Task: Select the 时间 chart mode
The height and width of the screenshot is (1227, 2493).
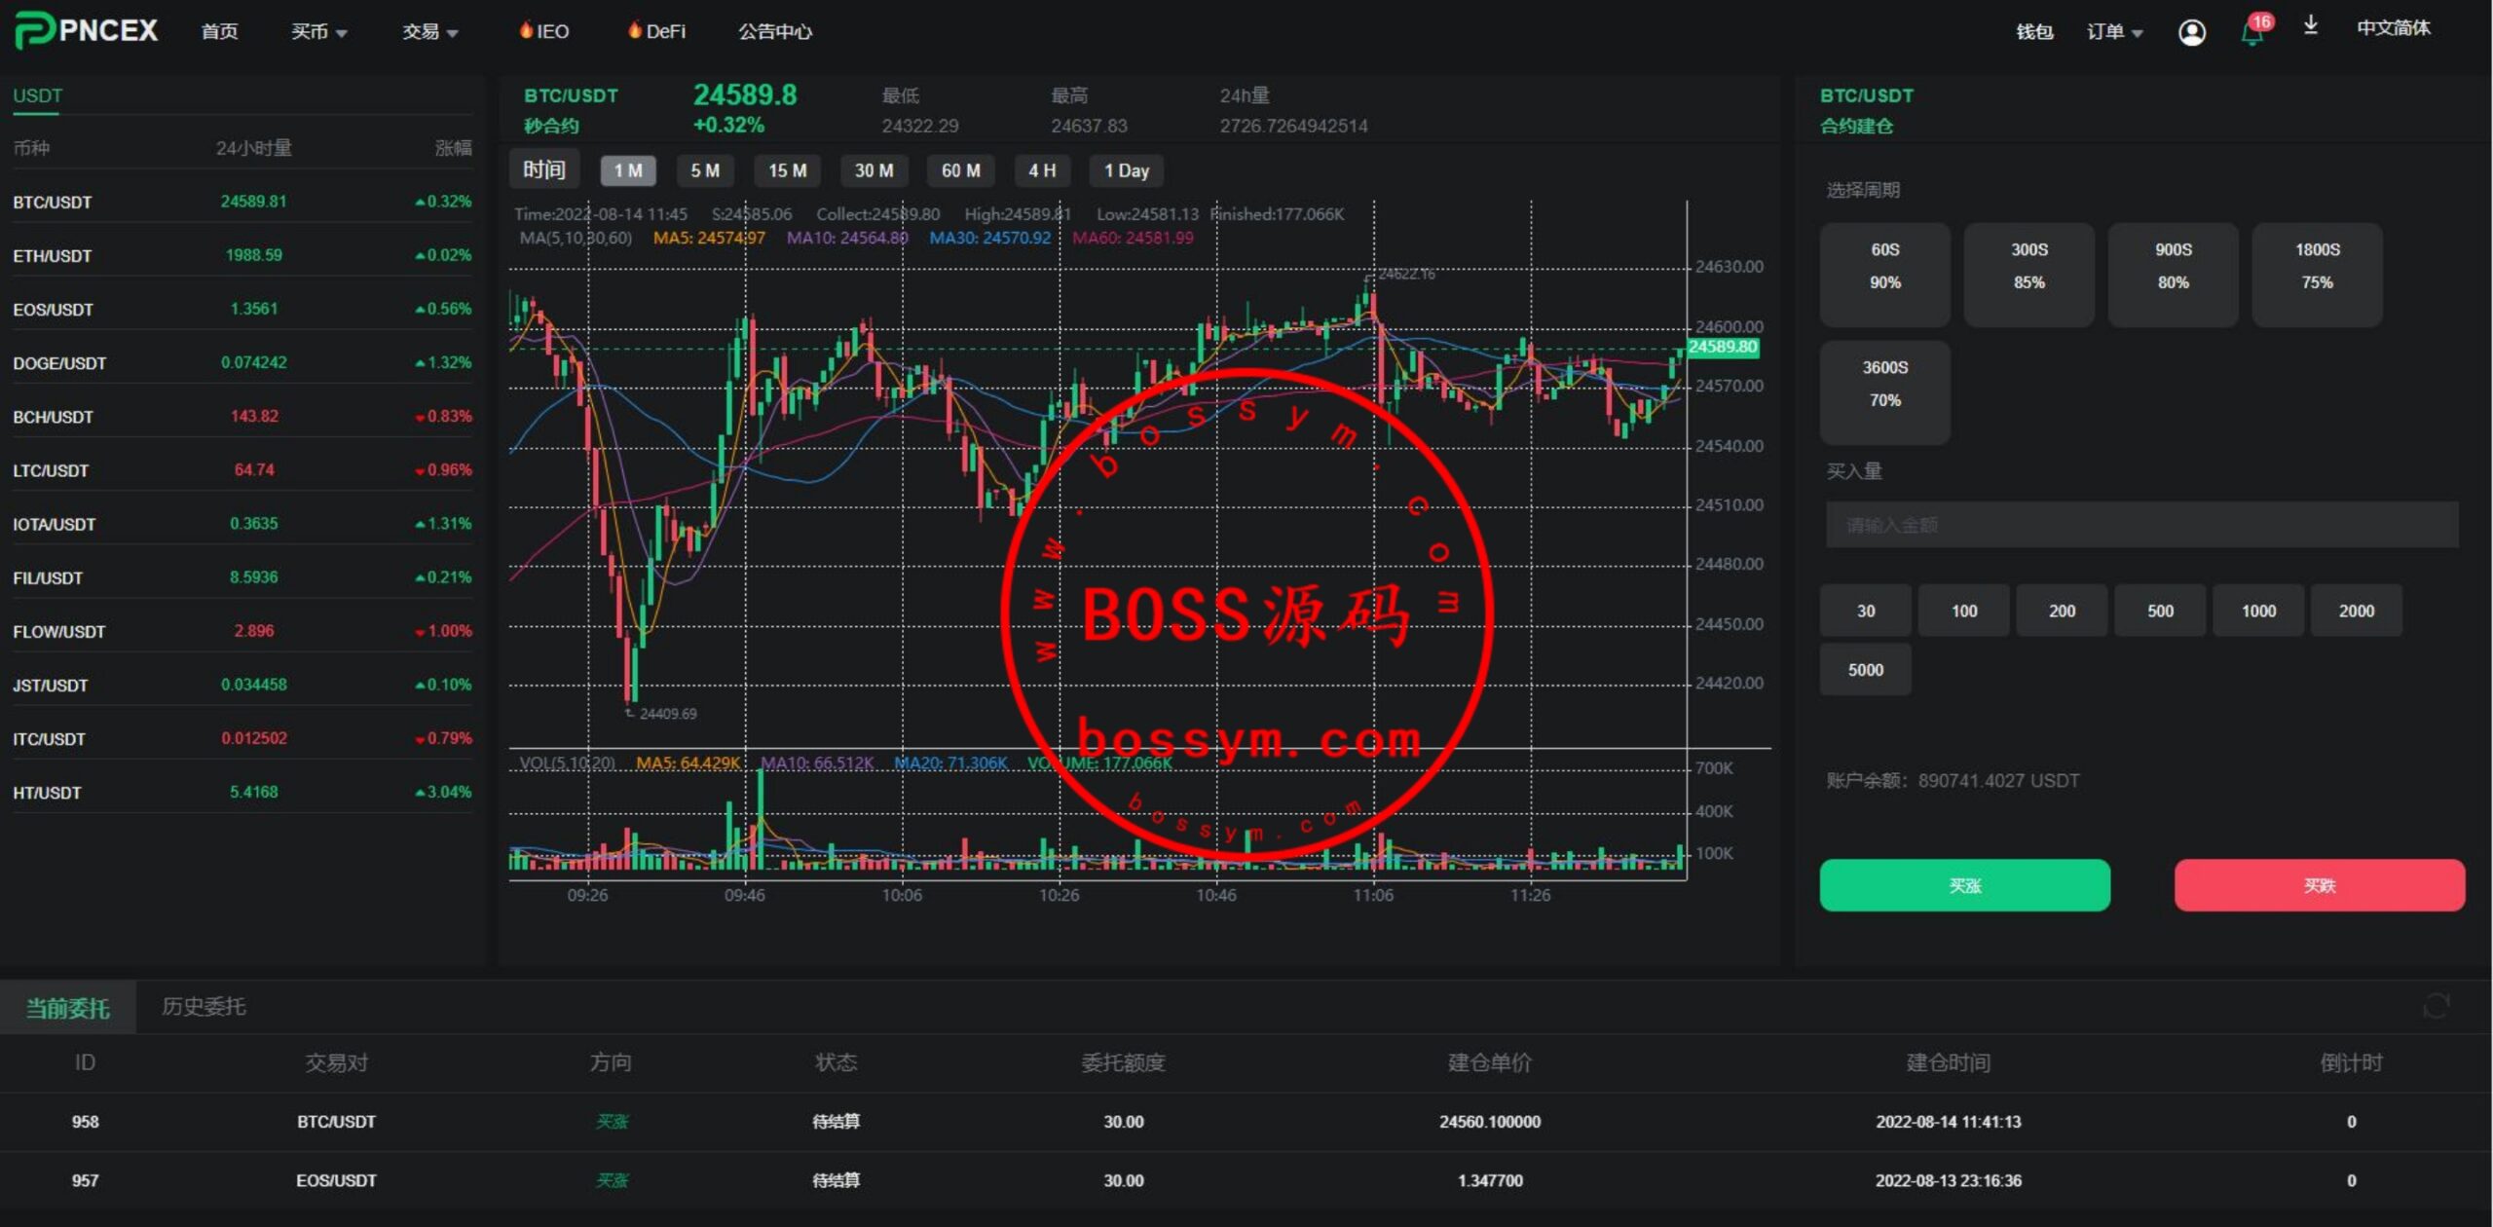Action: coord(543,169)
